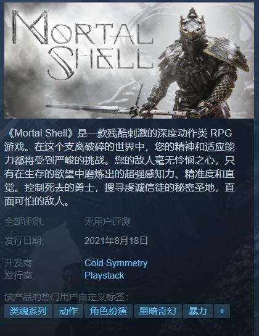Open the Playstack publisher link
Image resolution: width=259 pixels, height=336 pixels.
104,275
